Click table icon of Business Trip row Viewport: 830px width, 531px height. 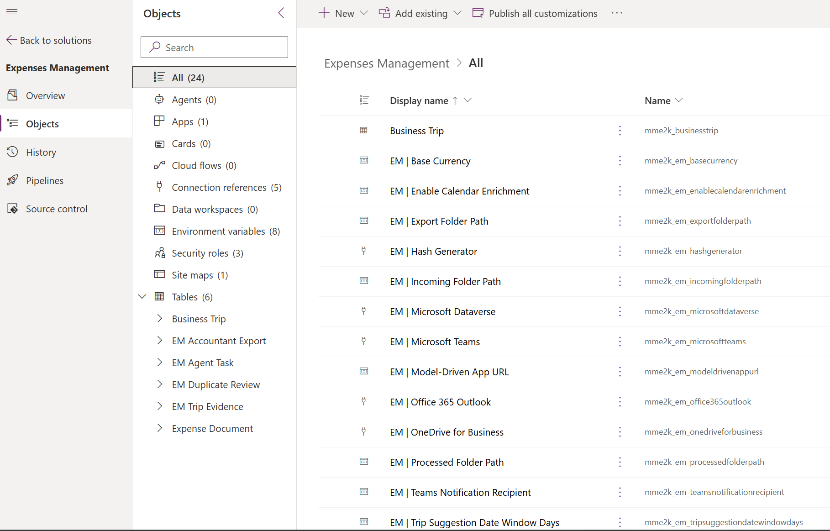click(364, 130)
